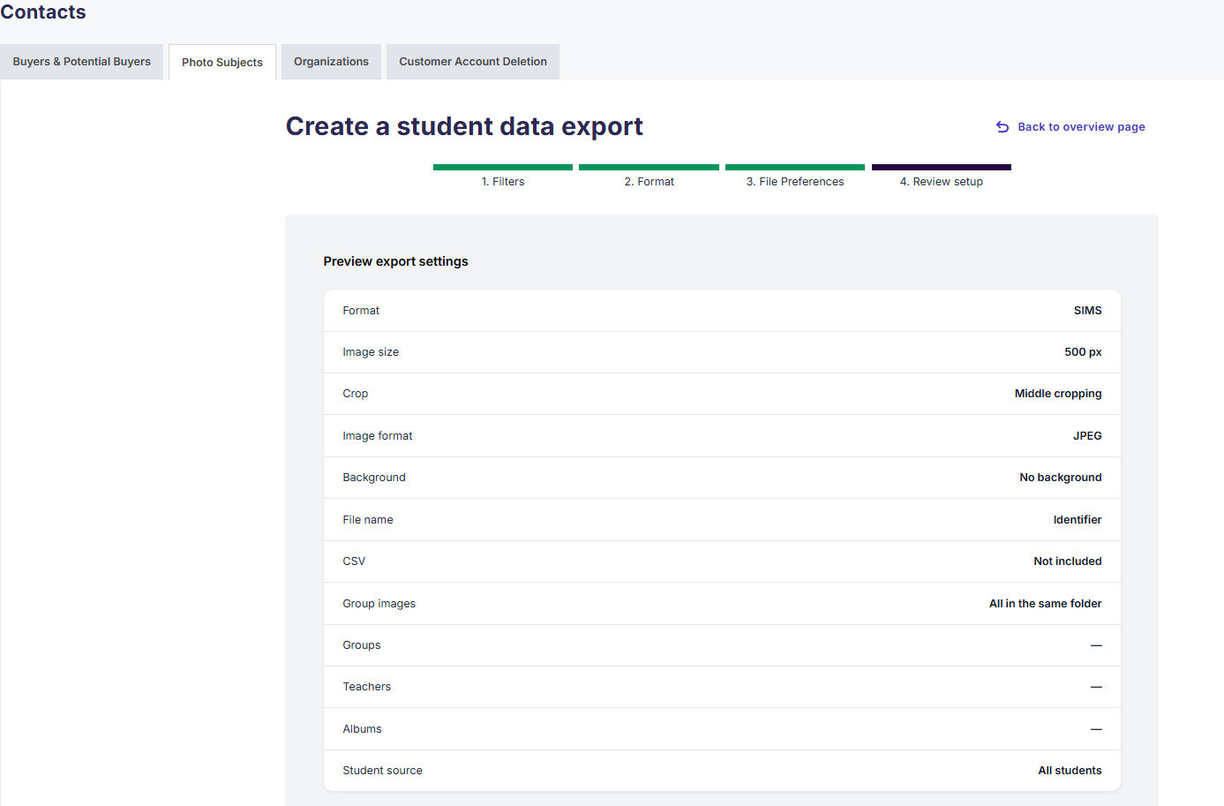Click the Identifier value
This screenshot has width=1224, height=806.
pyautogui.click(x=1078, y=520)
